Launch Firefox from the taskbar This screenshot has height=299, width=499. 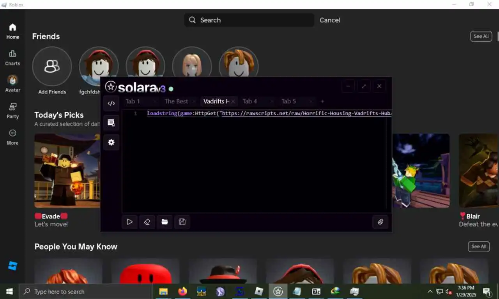(x=182, y=291)
